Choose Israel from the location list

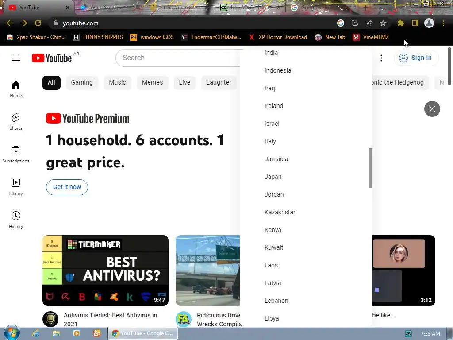(306, 124)
